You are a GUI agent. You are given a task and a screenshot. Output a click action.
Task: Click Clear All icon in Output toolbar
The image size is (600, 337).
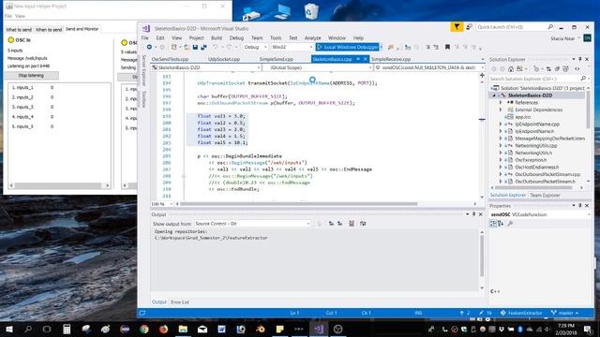coord(352,224)
